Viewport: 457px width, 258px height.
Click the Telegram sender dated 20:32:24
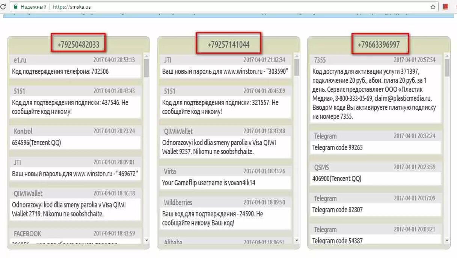tap(325, 136)
